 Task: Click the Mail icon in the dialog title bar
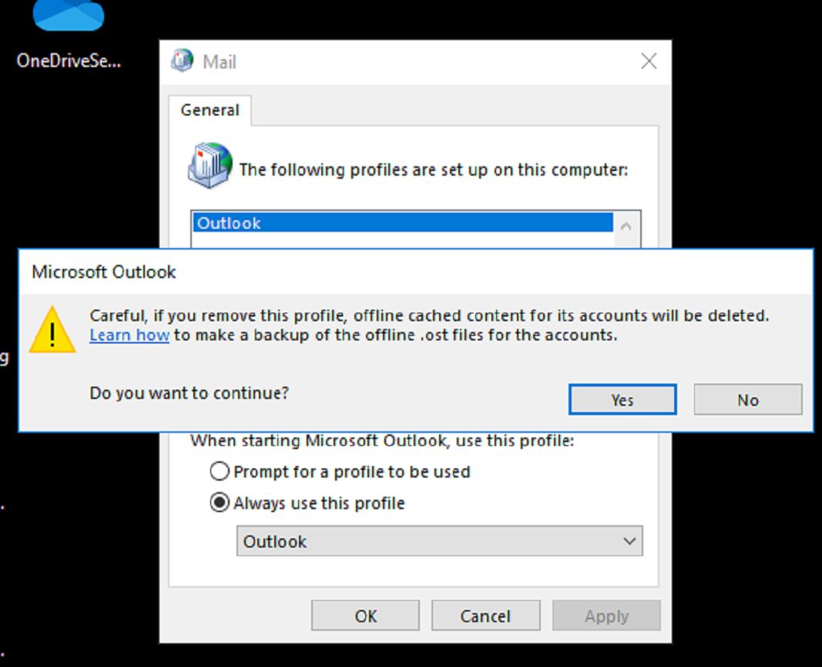182,60
